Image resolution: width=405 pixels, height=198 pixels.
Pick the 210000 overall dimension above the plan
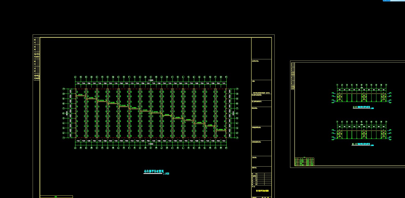point(151,80)
